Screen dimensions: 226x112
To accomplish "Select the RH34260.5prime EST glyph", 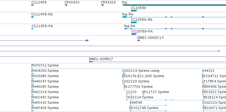I will coord(33,73).
